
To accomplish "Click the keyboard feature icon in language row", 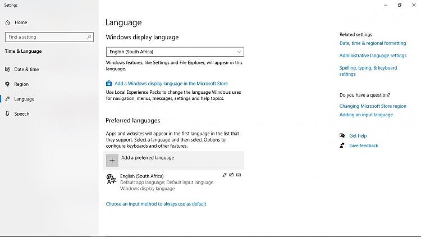I will [239, 175].
